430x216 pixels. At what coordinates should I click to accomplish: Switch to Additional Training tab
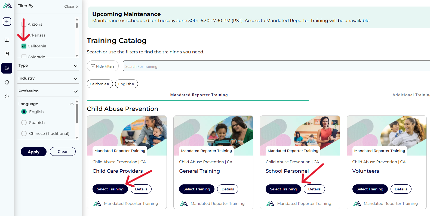[x=411, y=95]
